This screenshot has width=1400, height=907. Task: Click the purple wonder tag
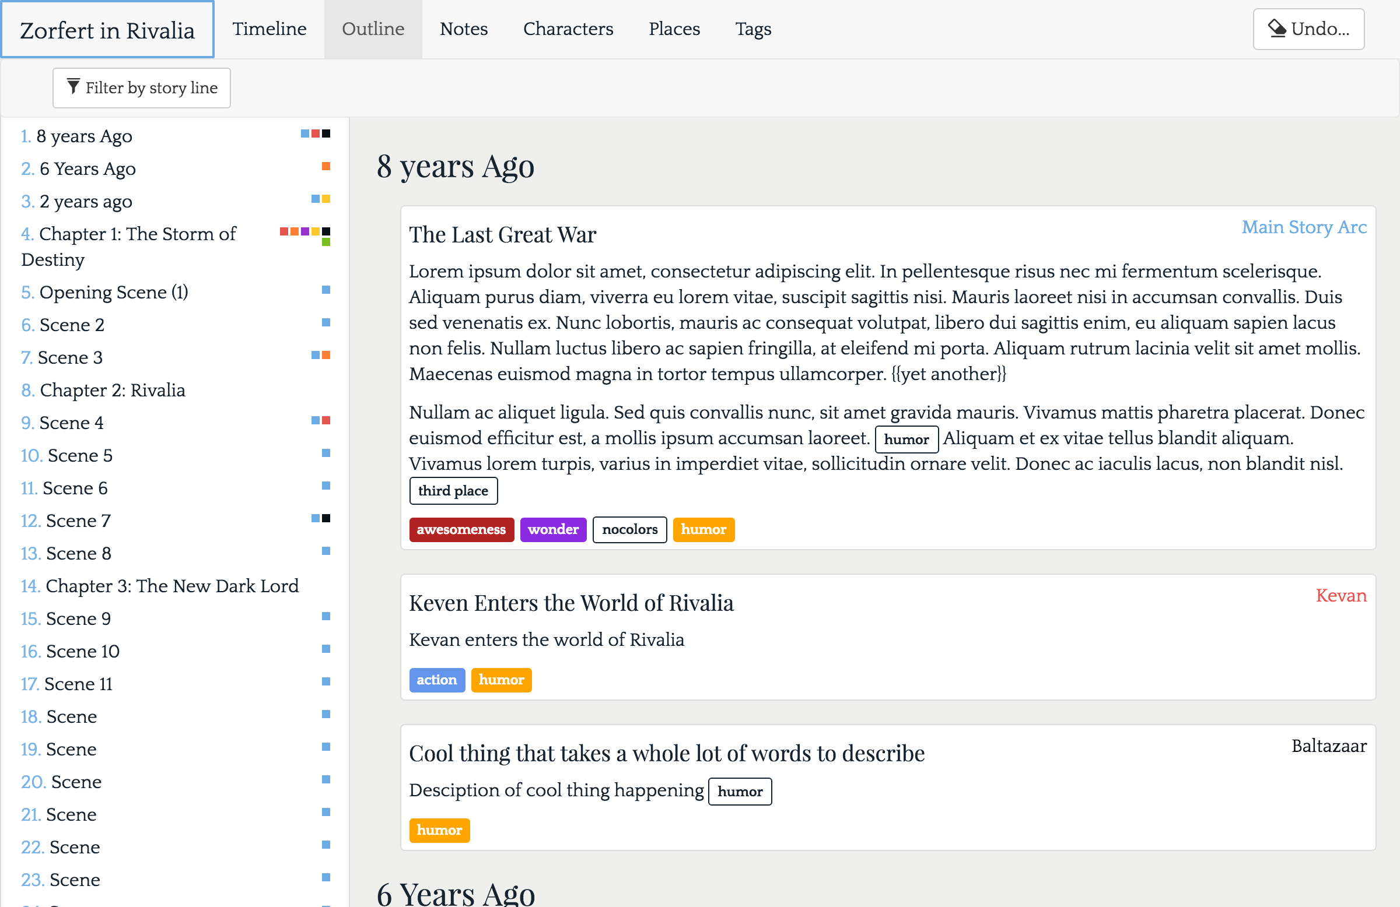pos(553,530)
